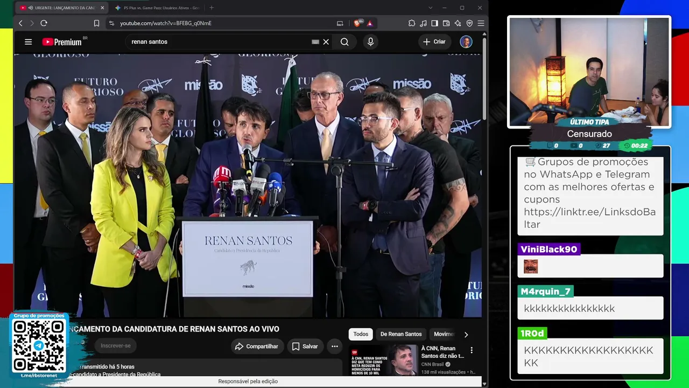The width and height of the screenshot is (689, 388).
Task: Click the webcam feed overlay
Action: 589,72
